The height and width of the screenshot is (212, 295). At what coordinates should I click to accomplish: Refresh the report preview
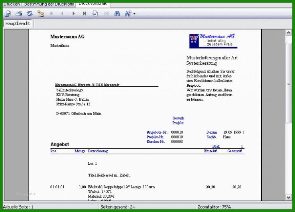[29, 14]
